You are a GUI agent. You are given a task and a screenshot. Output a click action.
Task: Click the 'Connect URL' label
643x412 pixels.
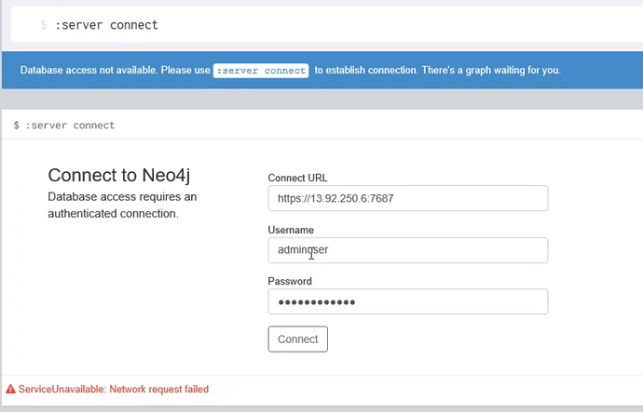(297, 178)
